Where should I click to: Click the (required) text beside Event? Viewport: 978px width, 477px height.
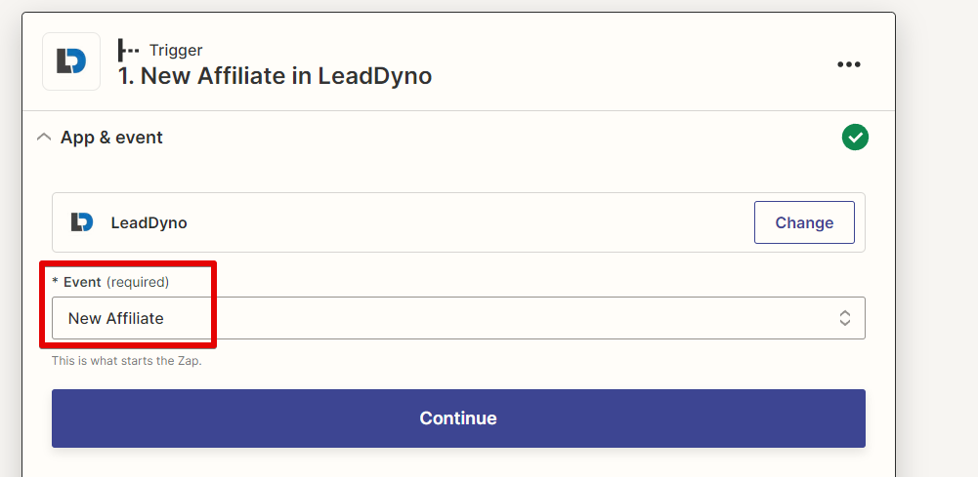pos(138,282)
